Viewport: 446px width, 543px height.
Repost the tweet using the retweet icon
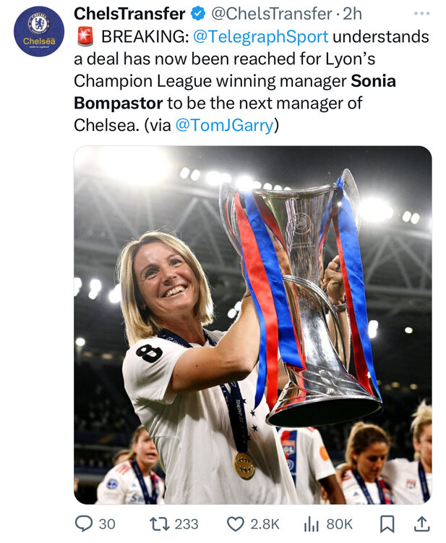click(159, 523)
